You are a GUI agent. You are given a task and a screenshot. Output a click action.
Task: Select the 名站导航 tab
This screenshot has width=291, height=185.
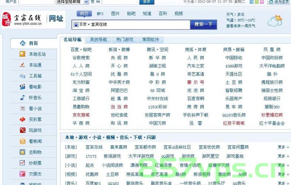73,40
